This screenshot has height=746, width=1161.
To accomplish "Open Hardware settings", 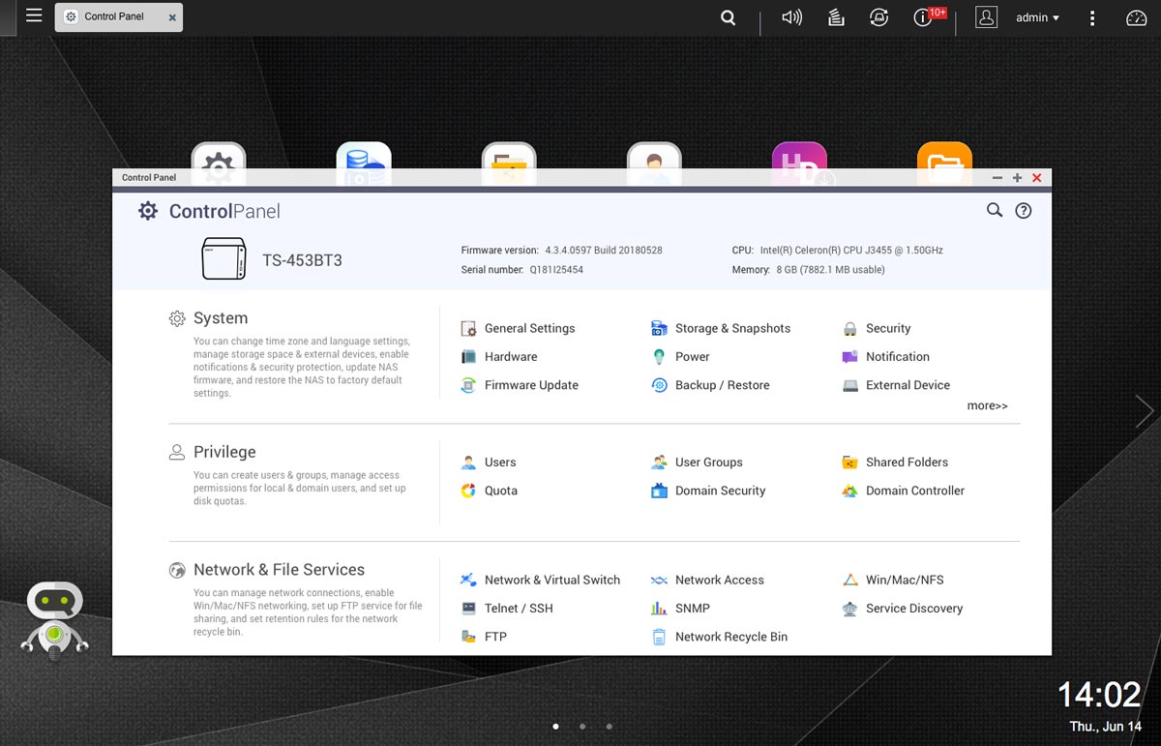I will pyautogui.click(x=499, y=356).
